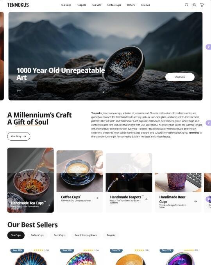
Task: Switch to Beard Shaving Bowls tab
Action: pos(86,235)
